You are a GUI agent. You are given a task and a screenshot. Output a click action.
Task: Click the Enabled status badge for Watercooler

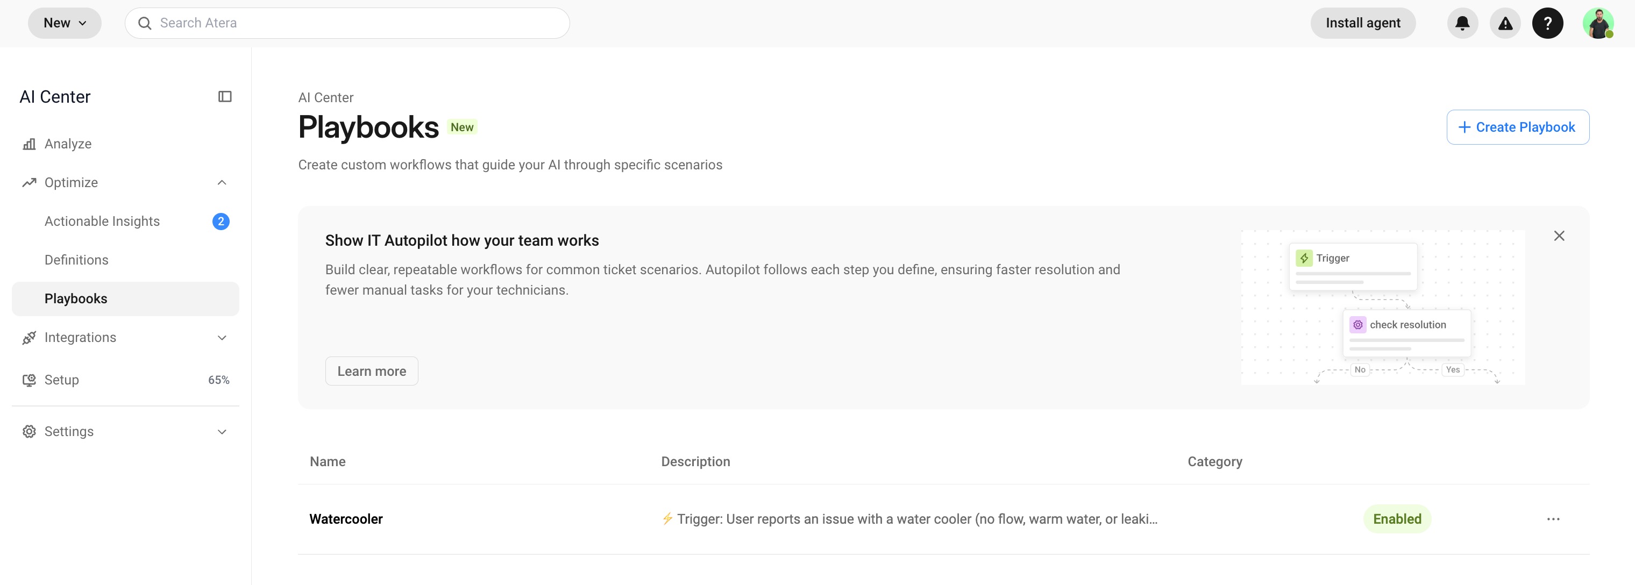click(x=1397, y=519)
